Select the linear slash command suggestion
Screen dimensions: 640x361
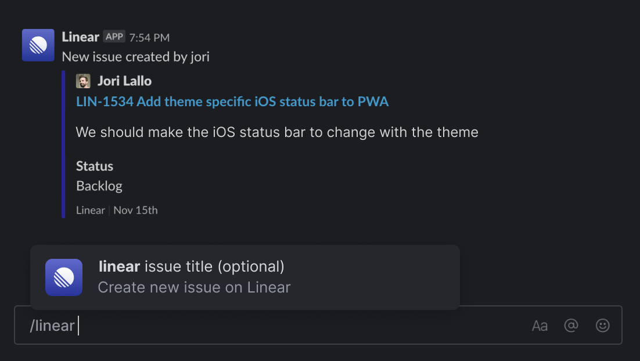(245, 277)
